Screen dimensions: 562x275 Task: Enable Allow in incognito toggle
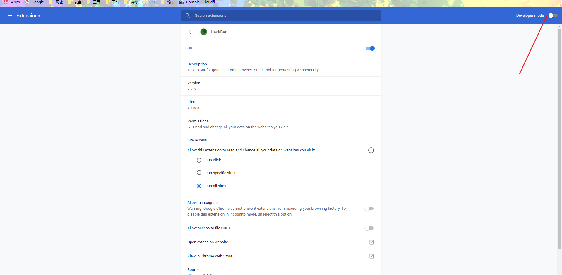click(x=369, y=209)
